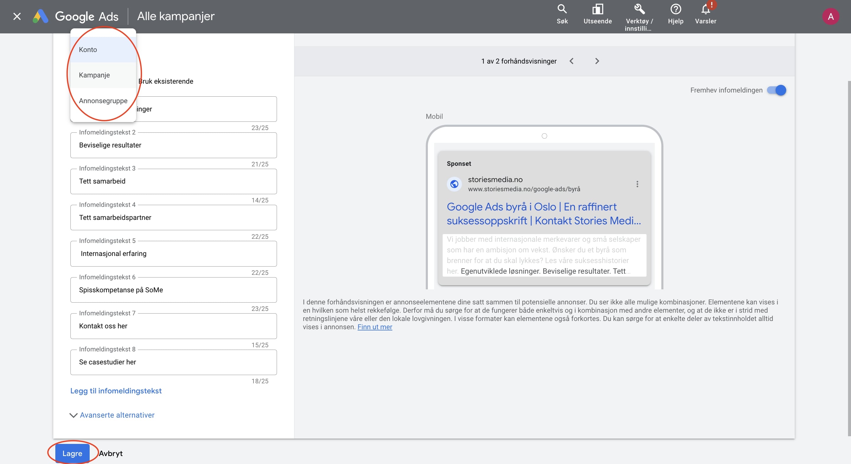
Task: Click the Søk search icon
Action: [562, 9]
